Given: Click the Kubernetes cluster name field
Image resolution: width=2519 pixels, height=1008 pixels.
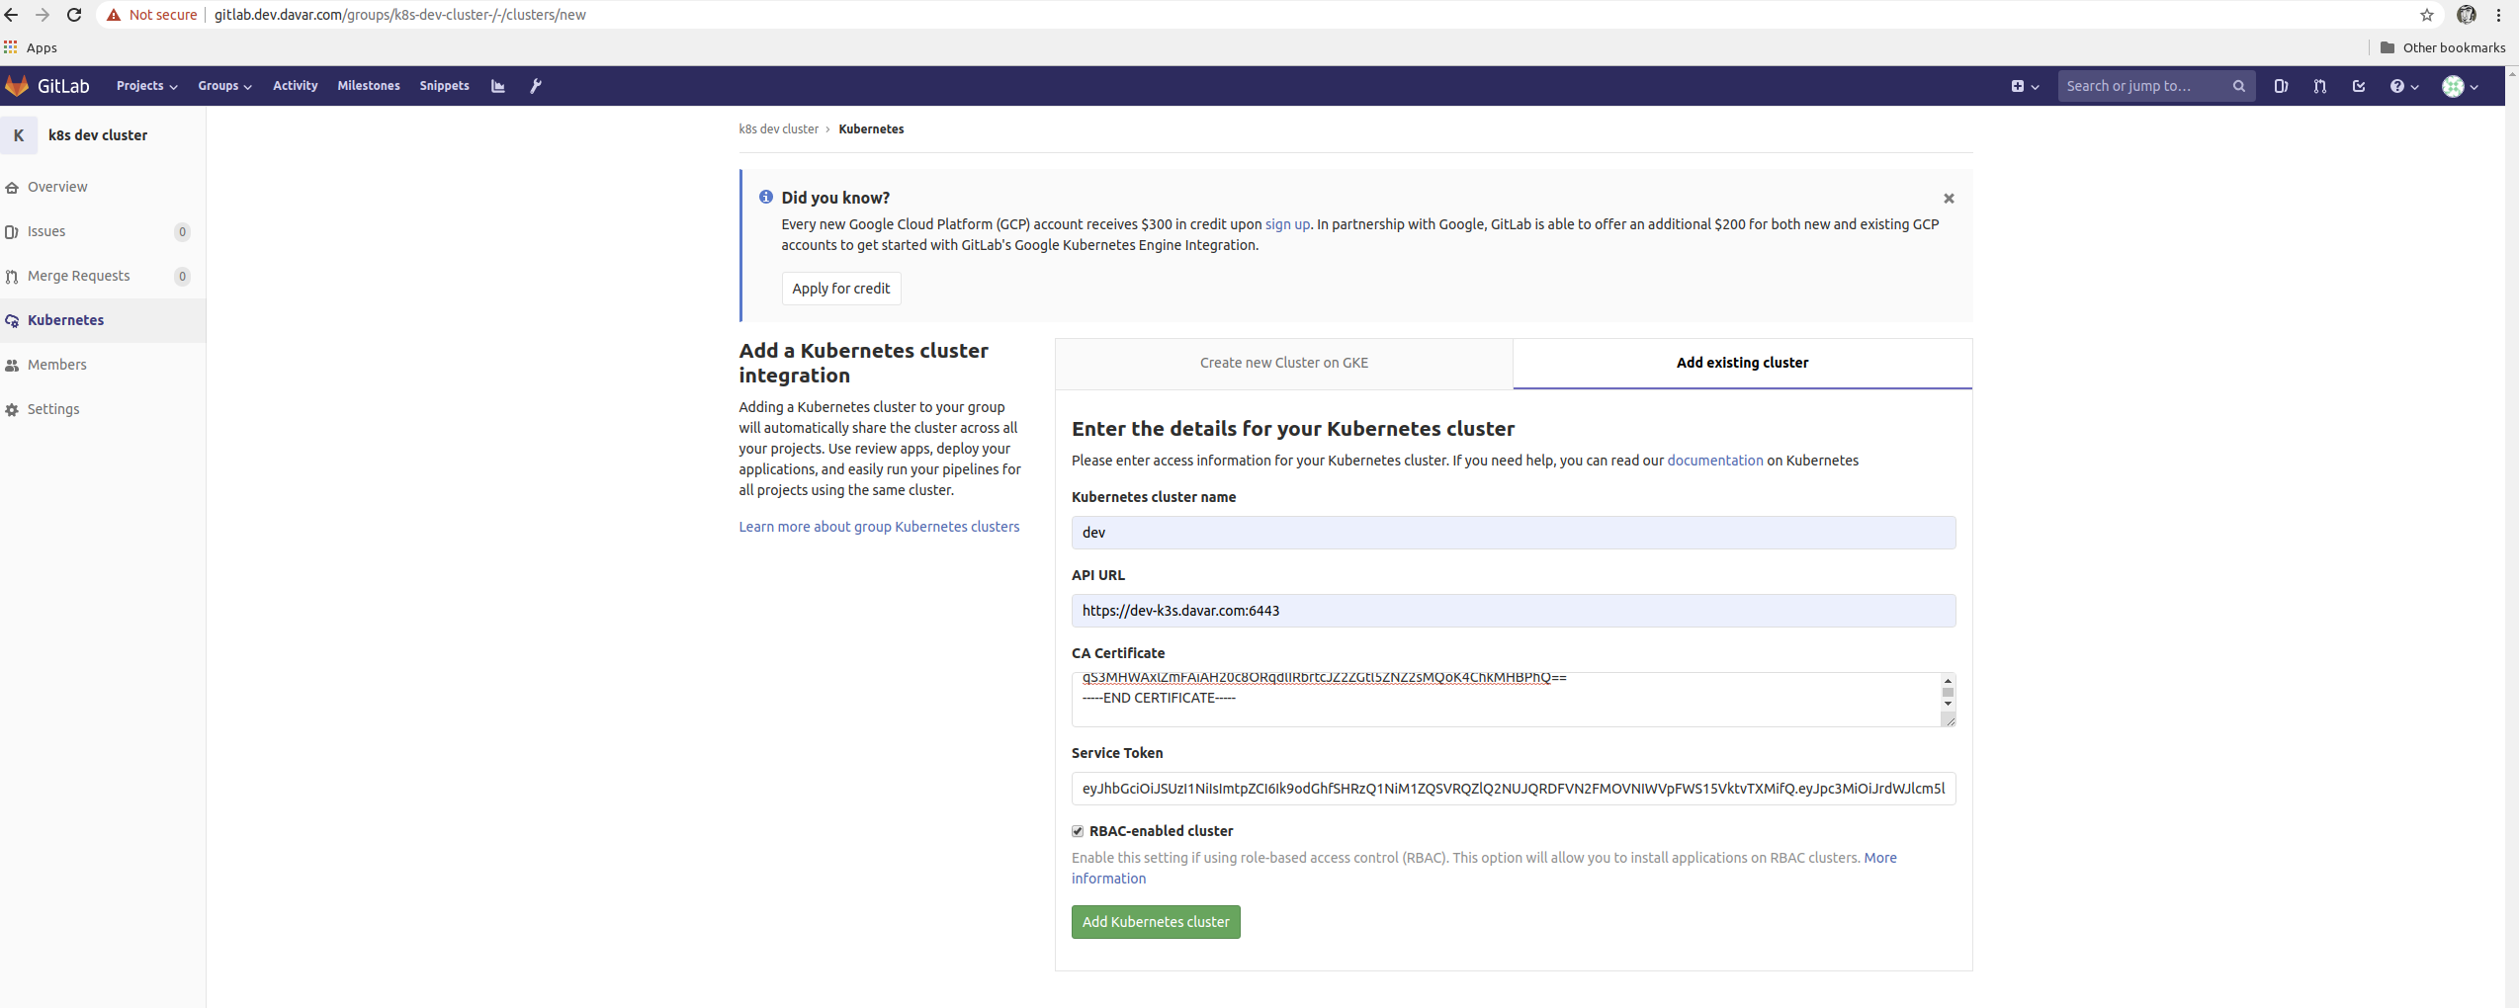Looking at the screenshot, I should (1513, 532).
